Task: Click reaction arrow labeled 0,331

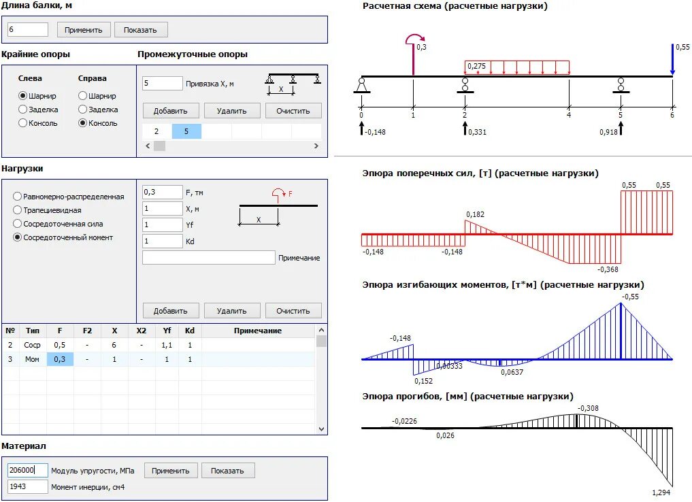Action: (x=465, y=129)
